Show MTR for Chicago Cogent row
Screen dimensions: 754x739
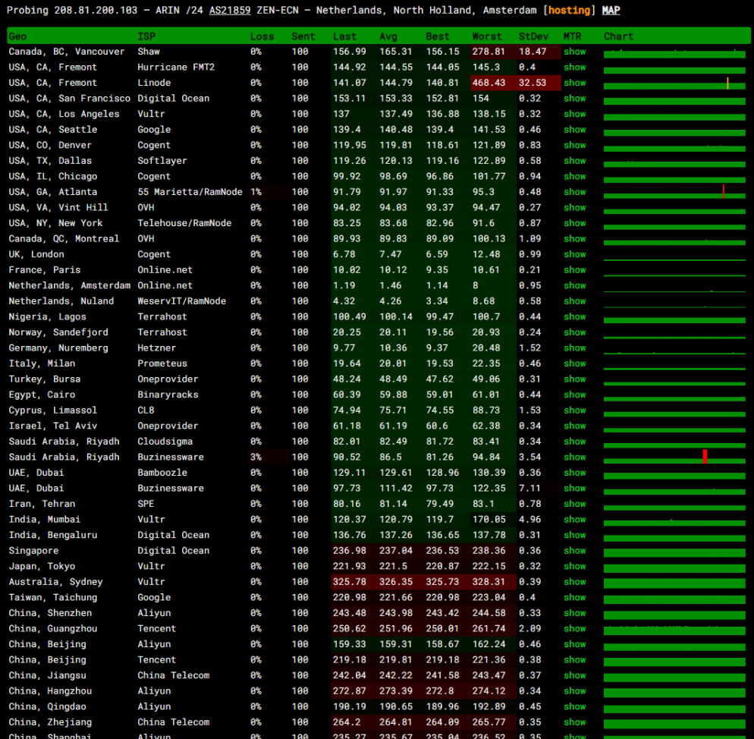[575, 176]
